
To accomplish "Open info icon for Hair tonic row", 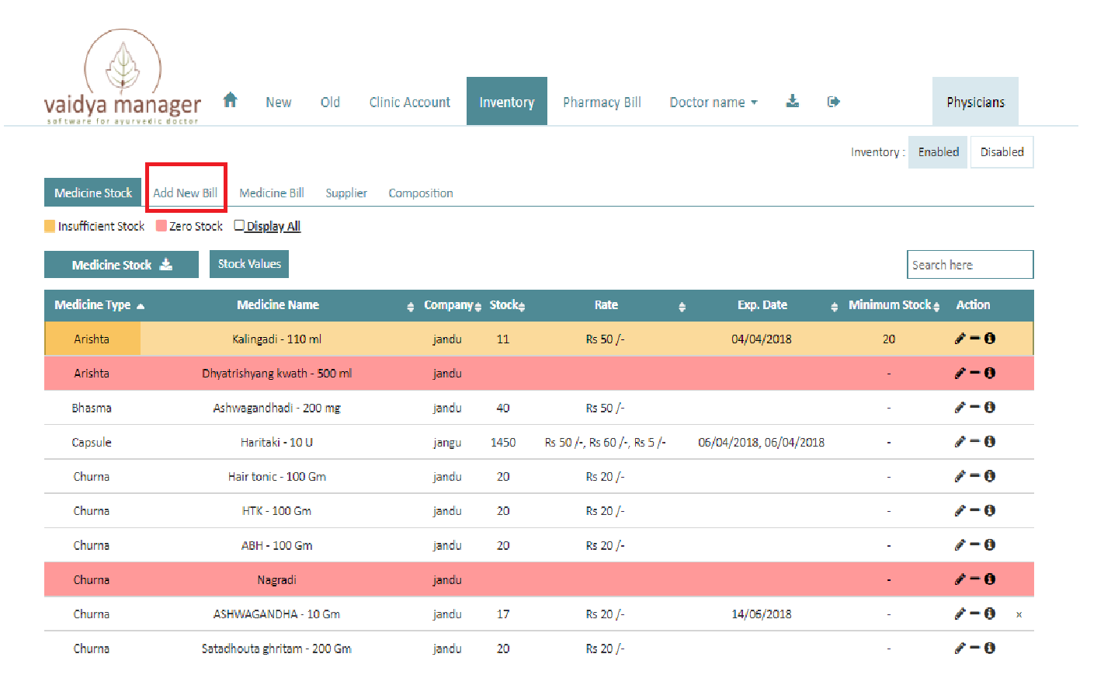I will click(990, 476).
